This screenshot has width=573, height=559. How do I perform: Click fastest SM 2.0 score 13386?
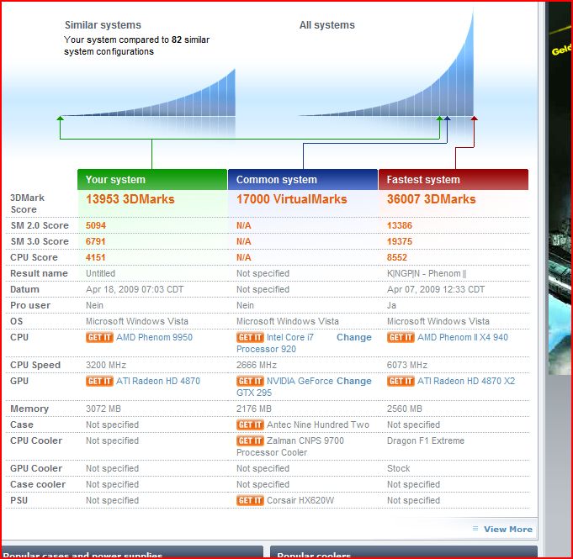click(x=400, y=225)
